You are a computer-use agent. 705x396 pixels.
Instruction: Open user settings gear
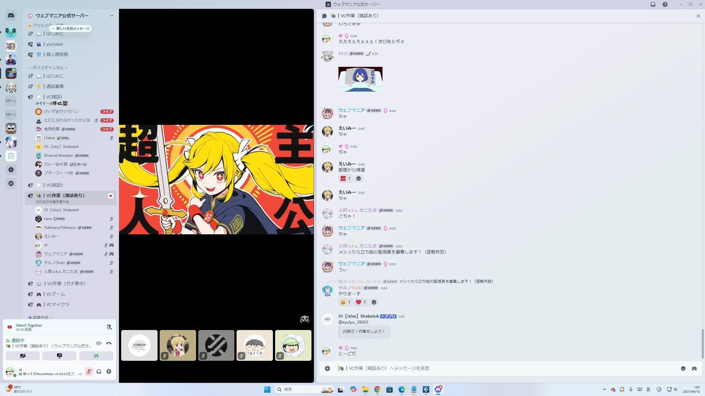pyautogui.click(x=109, y=372)
